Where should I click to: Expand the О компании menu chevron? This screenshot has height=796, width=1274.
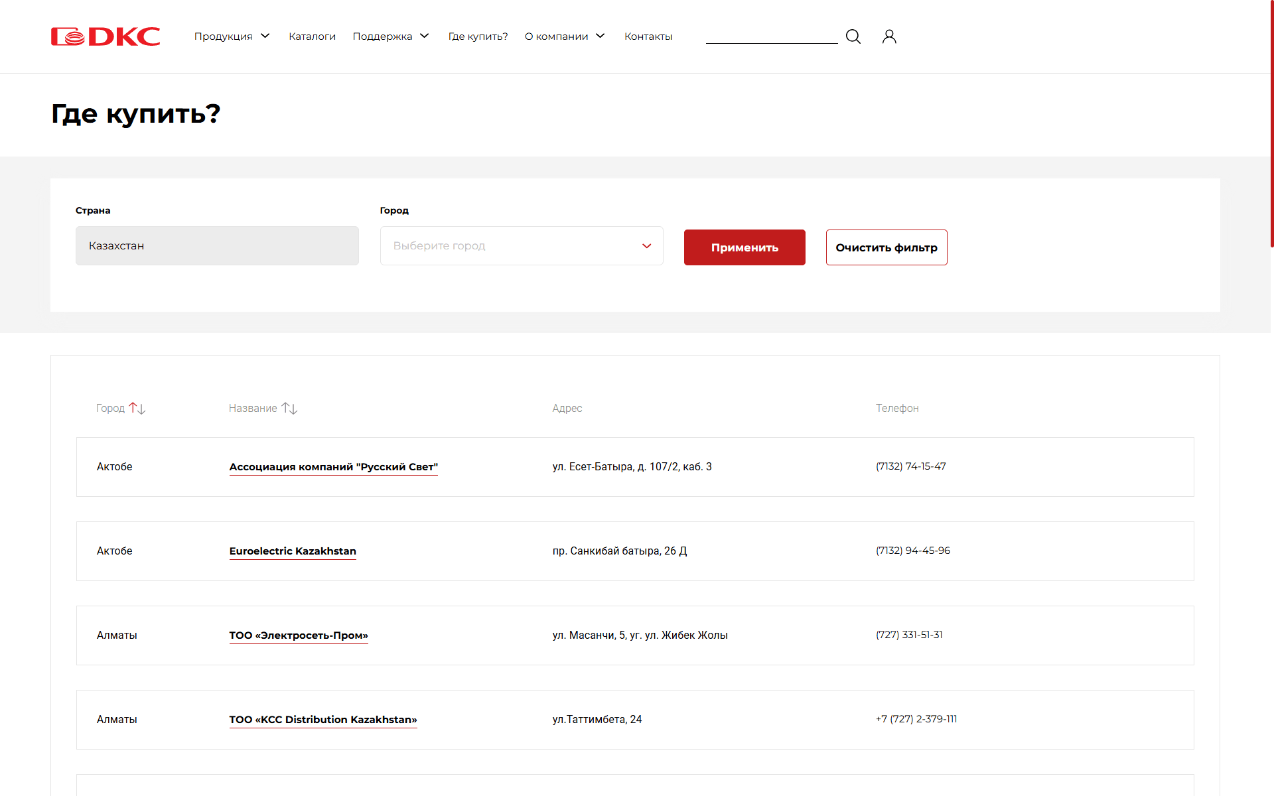click(x=601, y=36)
